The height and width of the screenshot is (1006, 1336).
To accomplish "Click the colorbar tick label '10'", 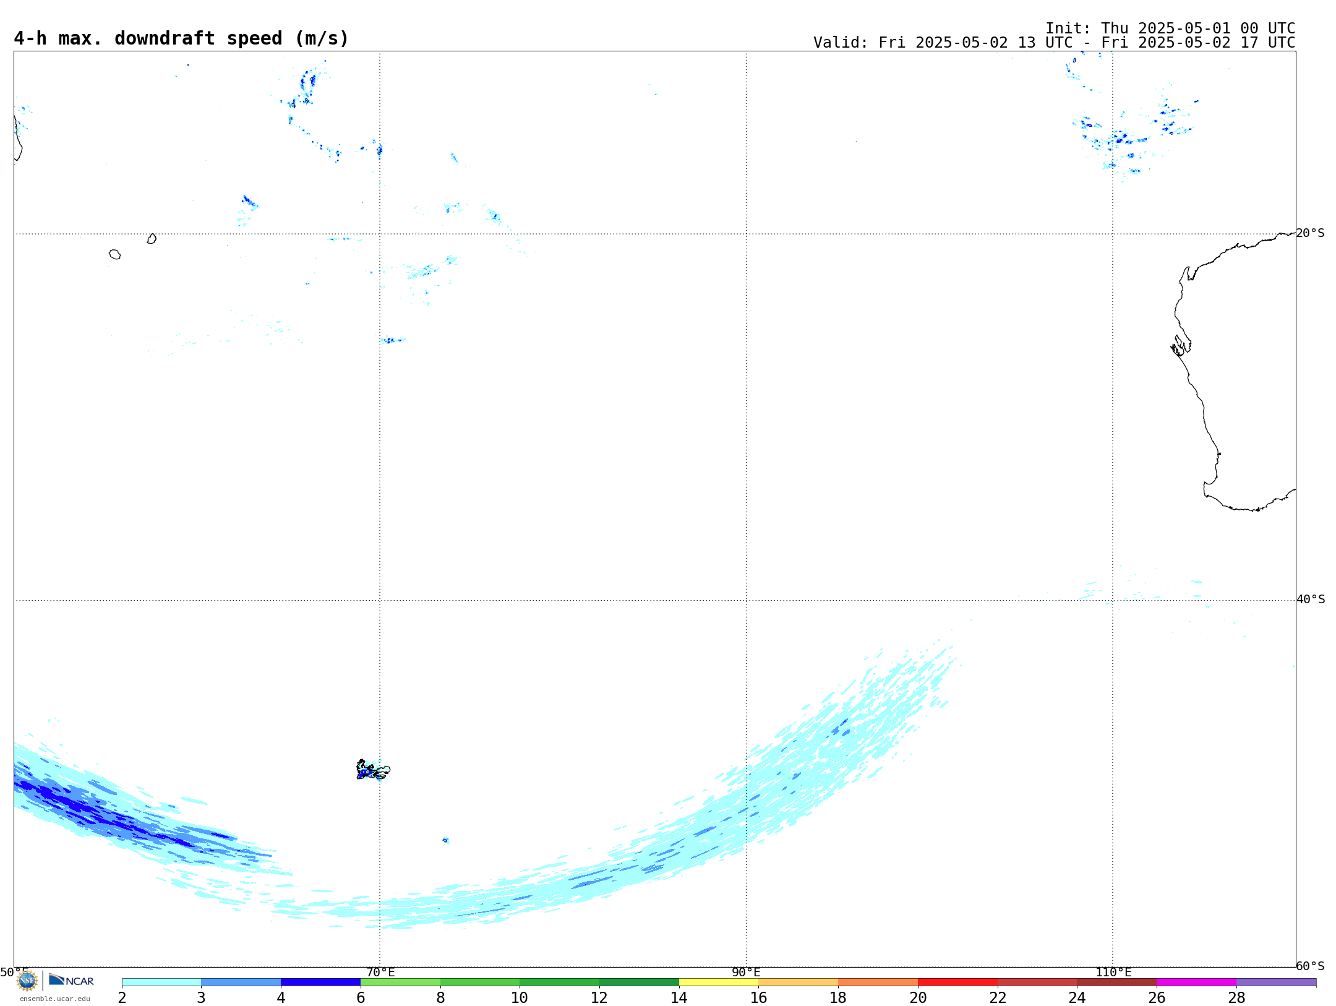I will coord(520,997).
